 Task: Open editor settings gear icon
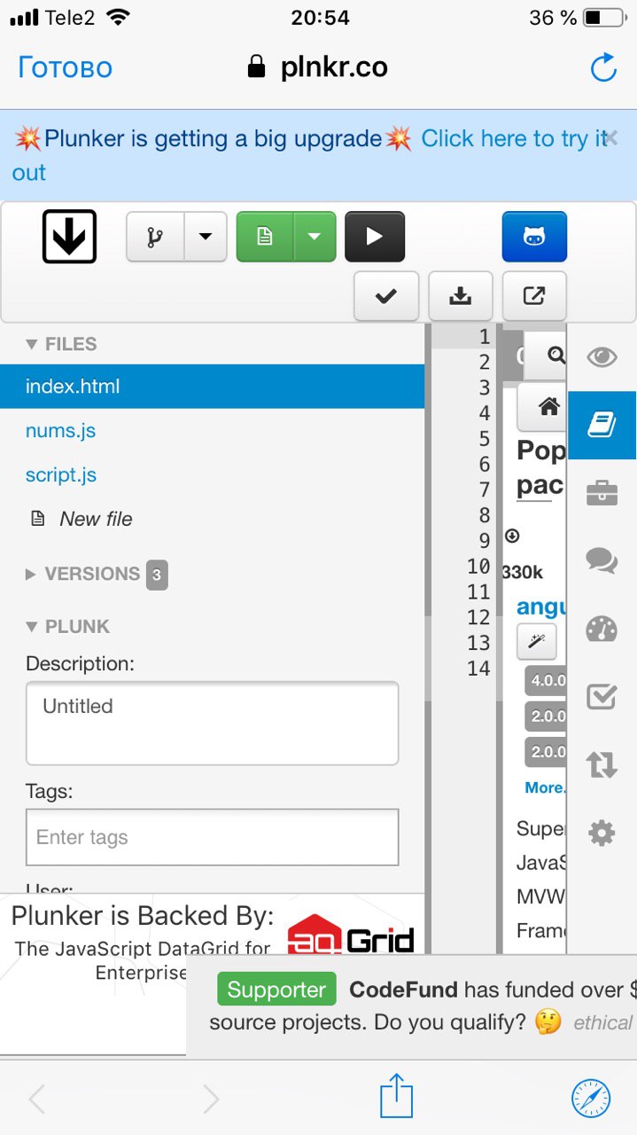coord(602,833)
